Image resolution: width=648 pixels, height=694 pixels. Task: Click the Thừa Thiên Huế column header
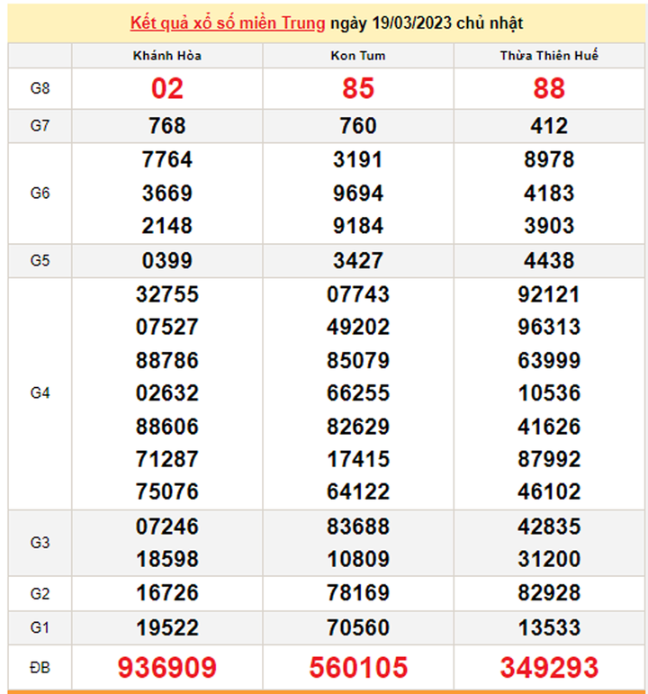point(549,56)
